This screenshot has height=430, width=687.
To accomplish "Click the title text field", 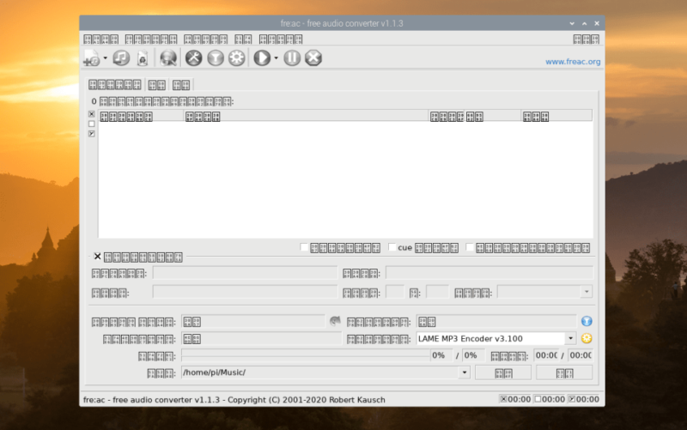I will click(x=489, y=273).
